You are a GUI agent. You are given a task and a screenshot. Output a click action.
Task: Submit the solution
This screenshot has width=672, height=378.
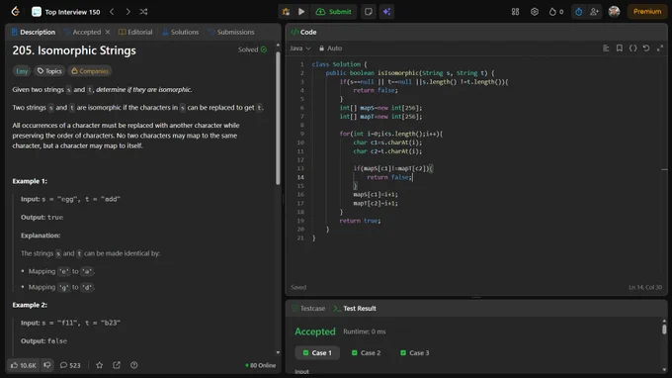pos(333,12)
